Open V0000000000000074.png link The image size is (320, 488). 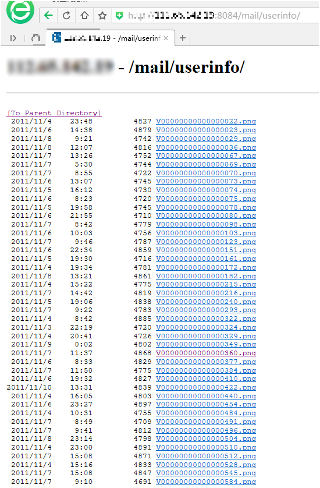tap(206, 190)
